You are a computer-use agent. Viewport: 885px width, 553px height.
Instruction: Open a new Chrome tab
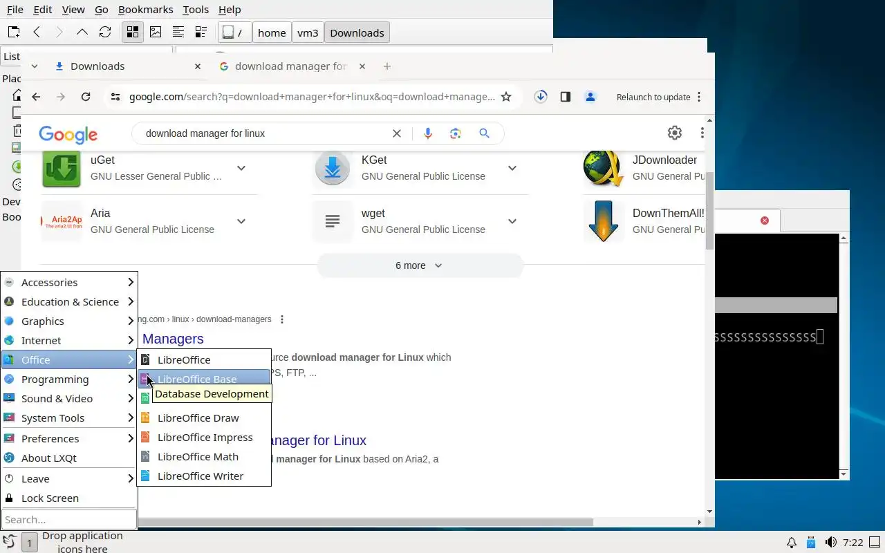coord(387,66)
